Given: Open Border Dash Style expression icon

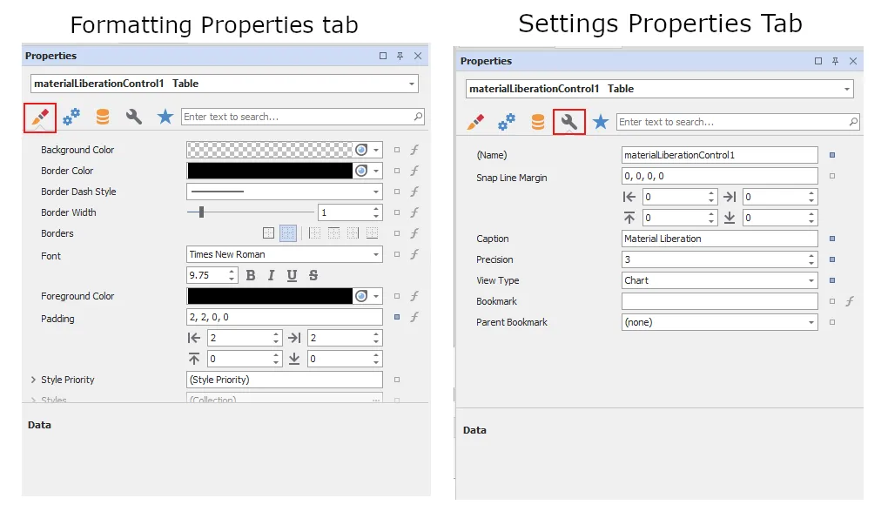Looking at the screenshot, I should tap(414, 192).
